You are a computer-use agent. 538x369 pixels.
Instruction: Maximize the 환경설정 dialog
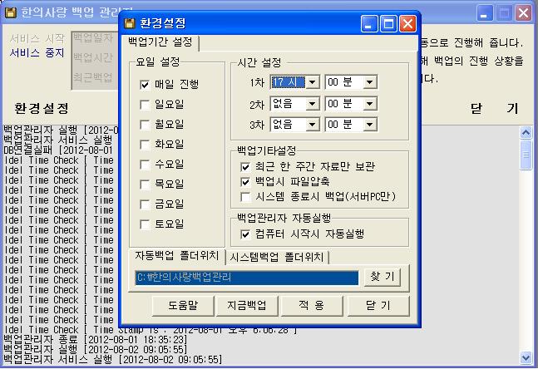click(389, 23)
